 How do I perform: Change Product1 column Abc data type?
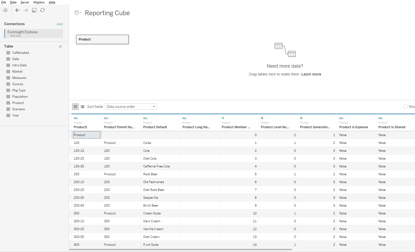click(76, 118)
